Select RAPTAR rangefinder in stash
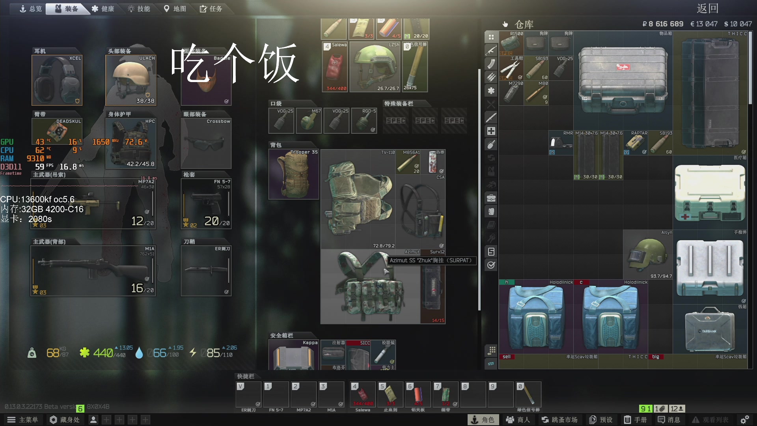The height and width of the screenshot is (426, 757). coord(636,143)
